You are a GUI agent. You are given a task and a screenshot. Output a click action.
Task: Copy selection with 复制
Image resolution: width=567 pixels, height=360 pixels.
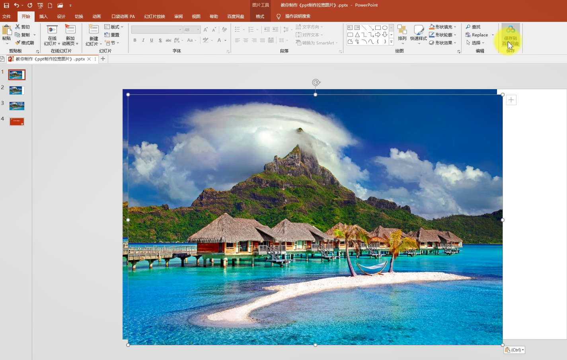tap(23, 35)
